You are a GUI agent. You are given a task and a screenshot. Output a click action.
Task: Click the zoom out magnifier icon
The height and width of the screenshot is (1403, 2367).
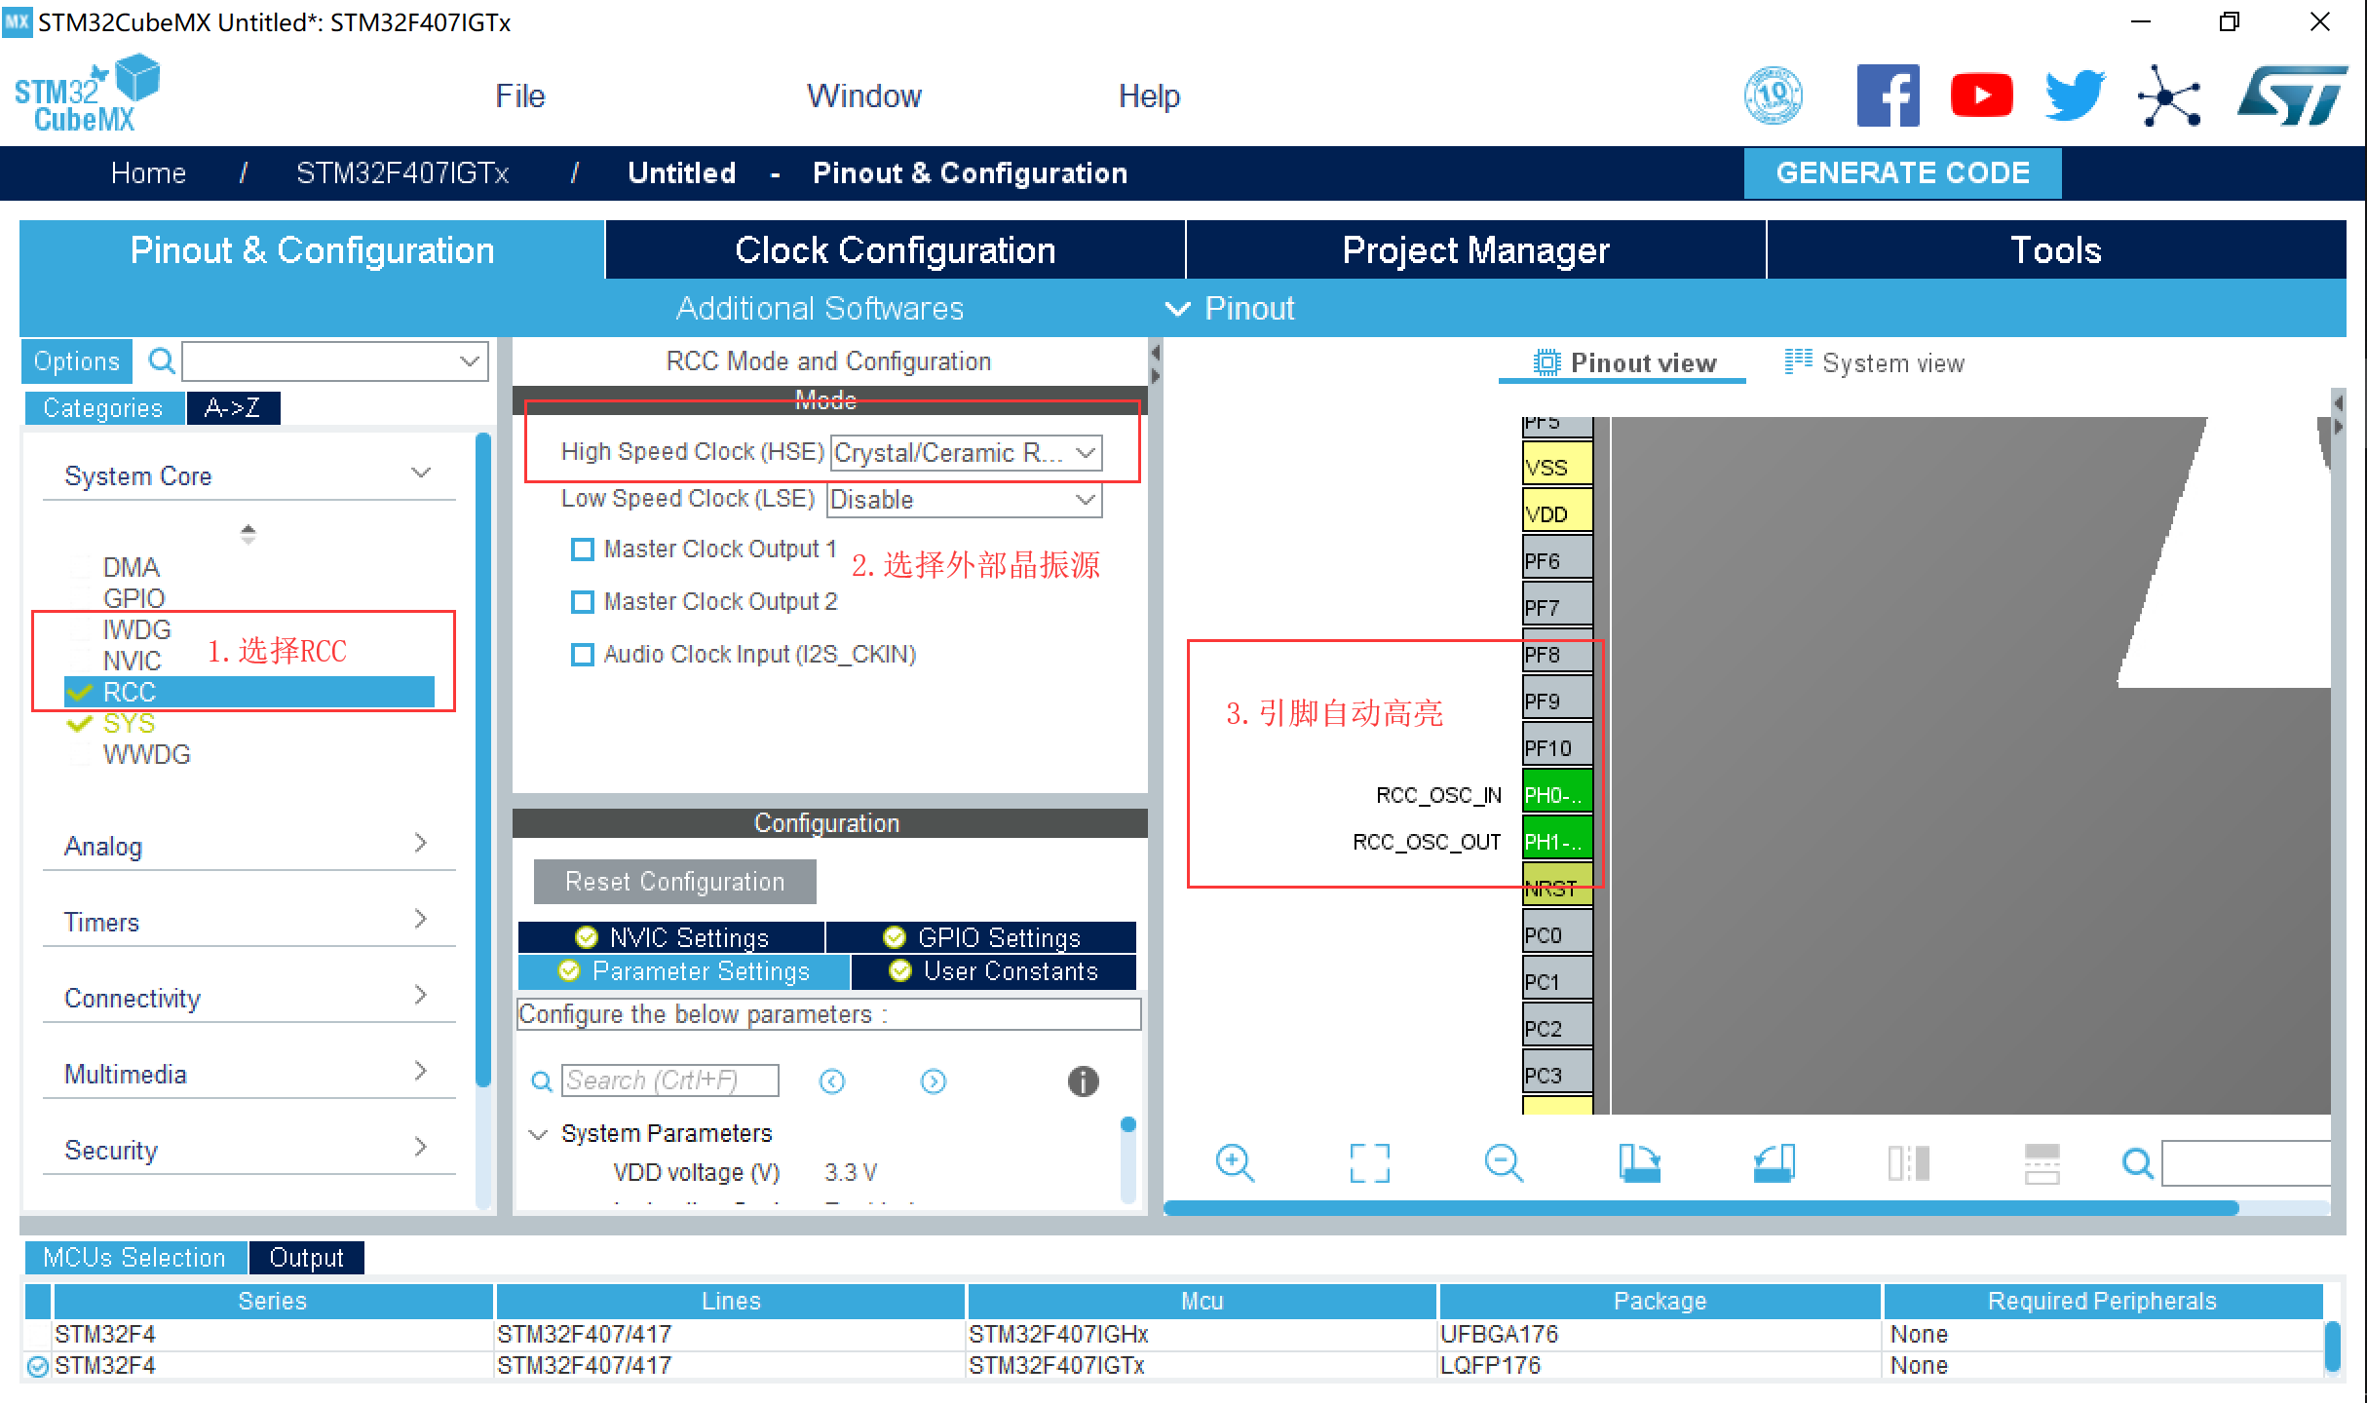[x=1503, y=1162]
